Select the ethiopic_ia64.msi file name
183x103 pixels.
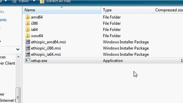point(46,54)
